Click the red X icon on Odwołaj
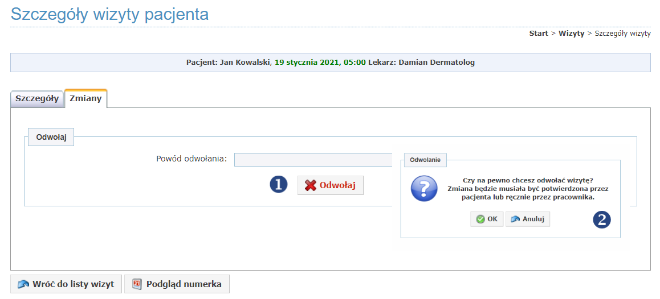The height and width of the screenshot is (299, 660). [310, 186]
